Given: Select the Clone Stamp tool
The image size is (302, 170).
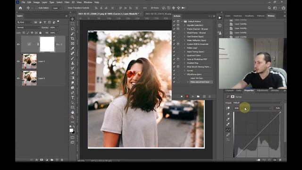Looking at the screenshot, I should click(x=72, y=63).
